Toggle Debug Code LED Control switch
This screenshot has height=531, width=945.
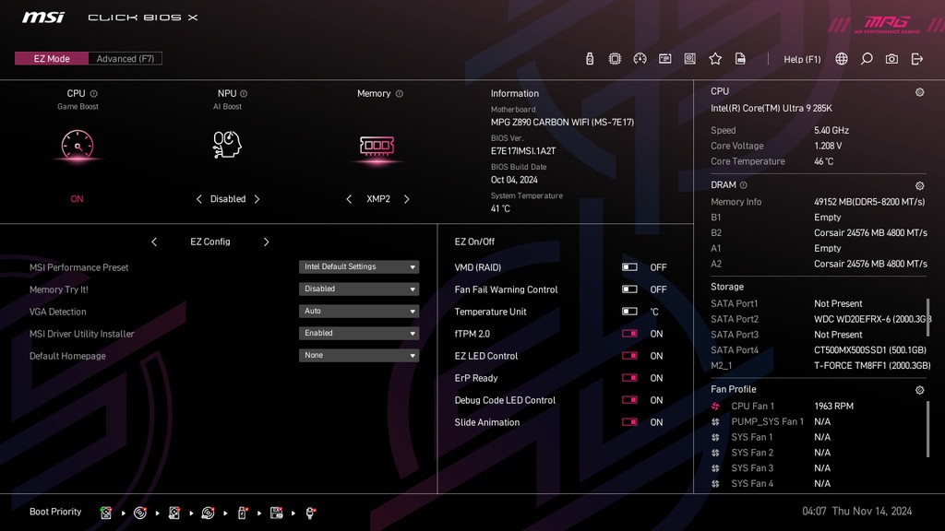tap(629, 400)
